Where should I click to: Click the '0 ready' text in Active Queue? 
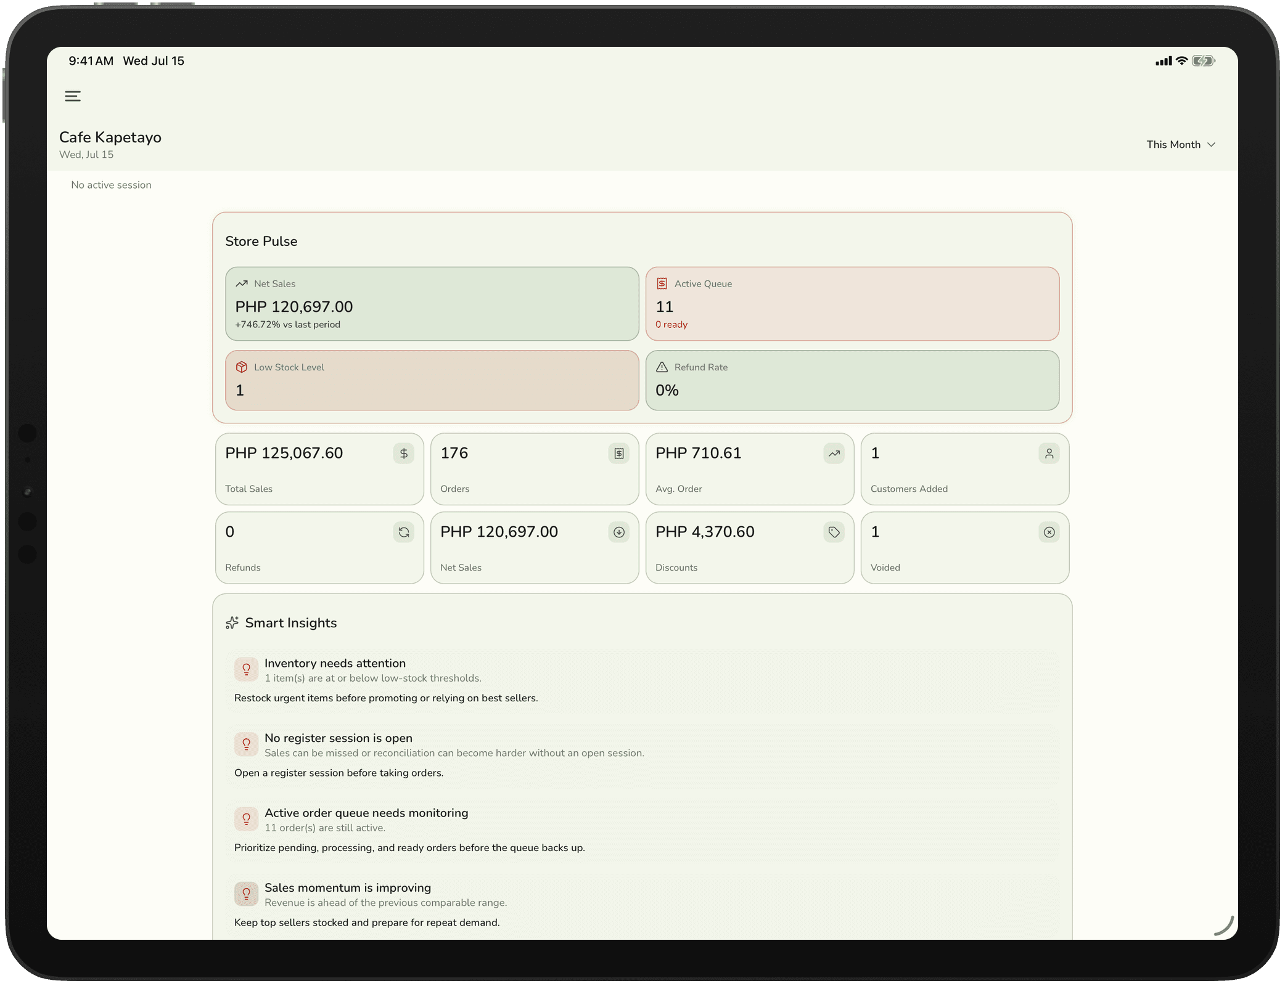[671, 325]
